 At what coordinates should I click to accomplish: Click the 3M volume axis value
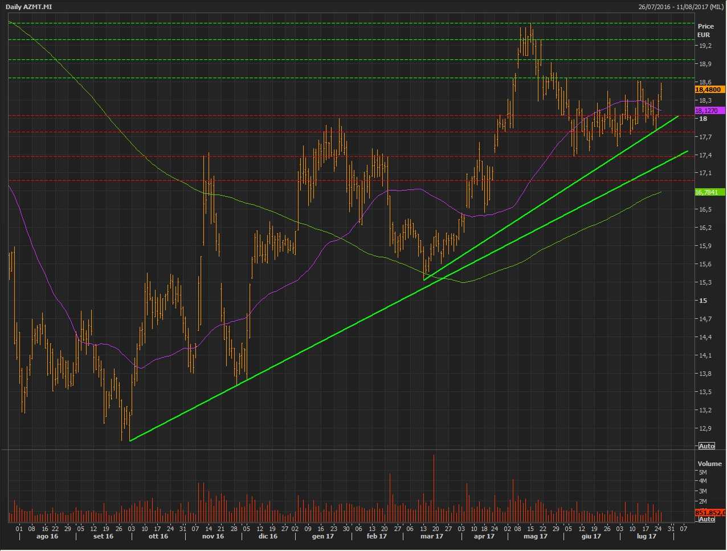703,491
